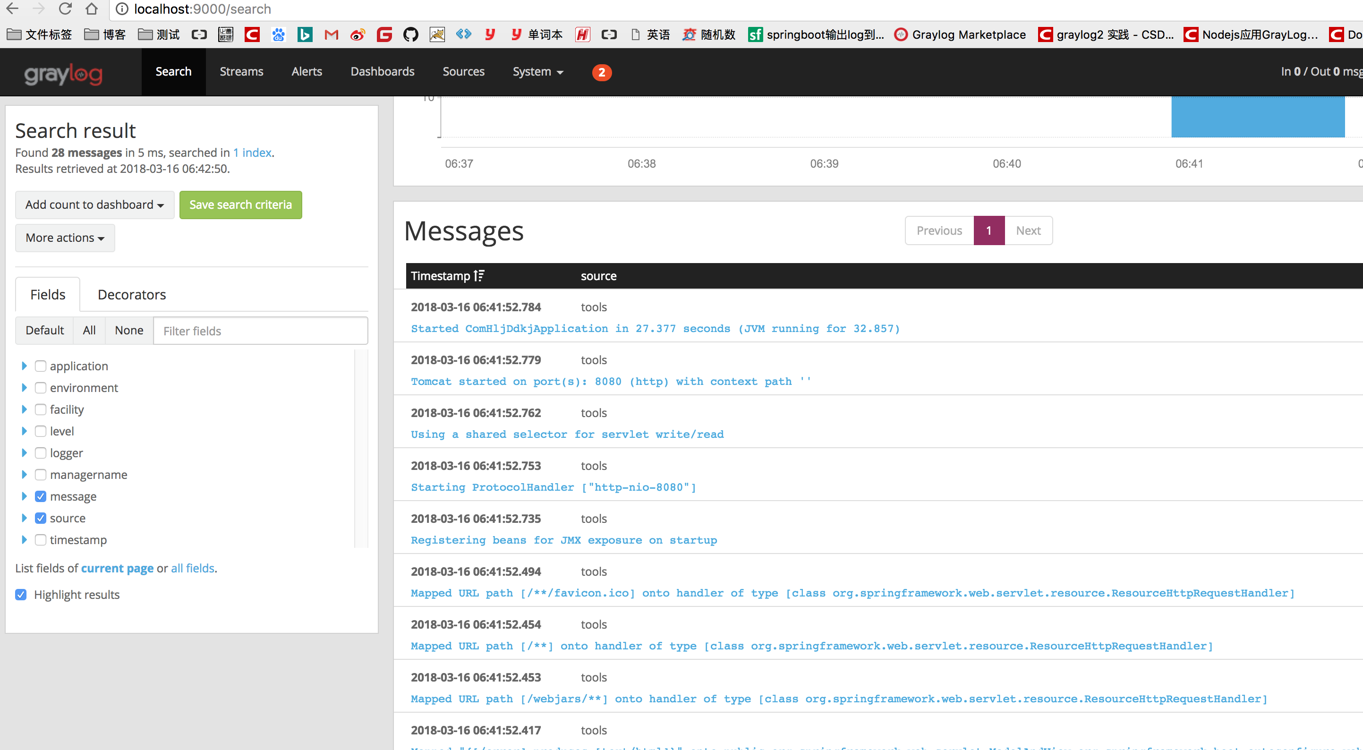Click Save search criteria button
The width and height of the screenshot is (1363, 750).
click(240, 205)
